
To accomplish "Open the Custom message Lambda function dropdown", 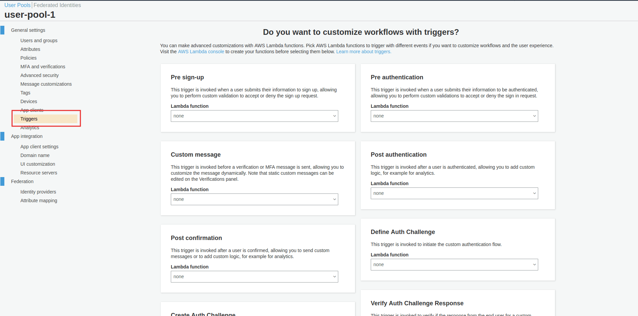I will point(254,199).
